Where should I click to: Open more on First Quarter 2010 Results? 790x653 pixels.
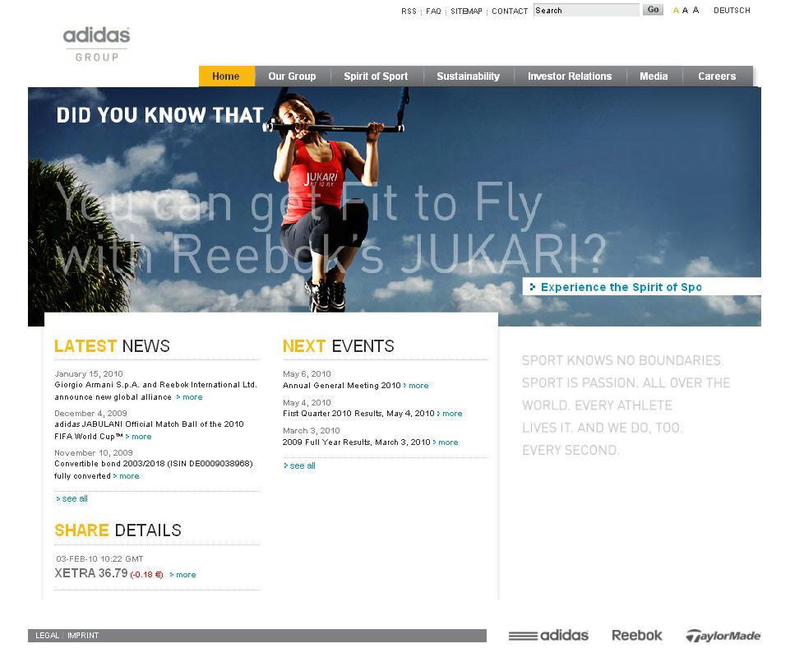click(450, 414)
